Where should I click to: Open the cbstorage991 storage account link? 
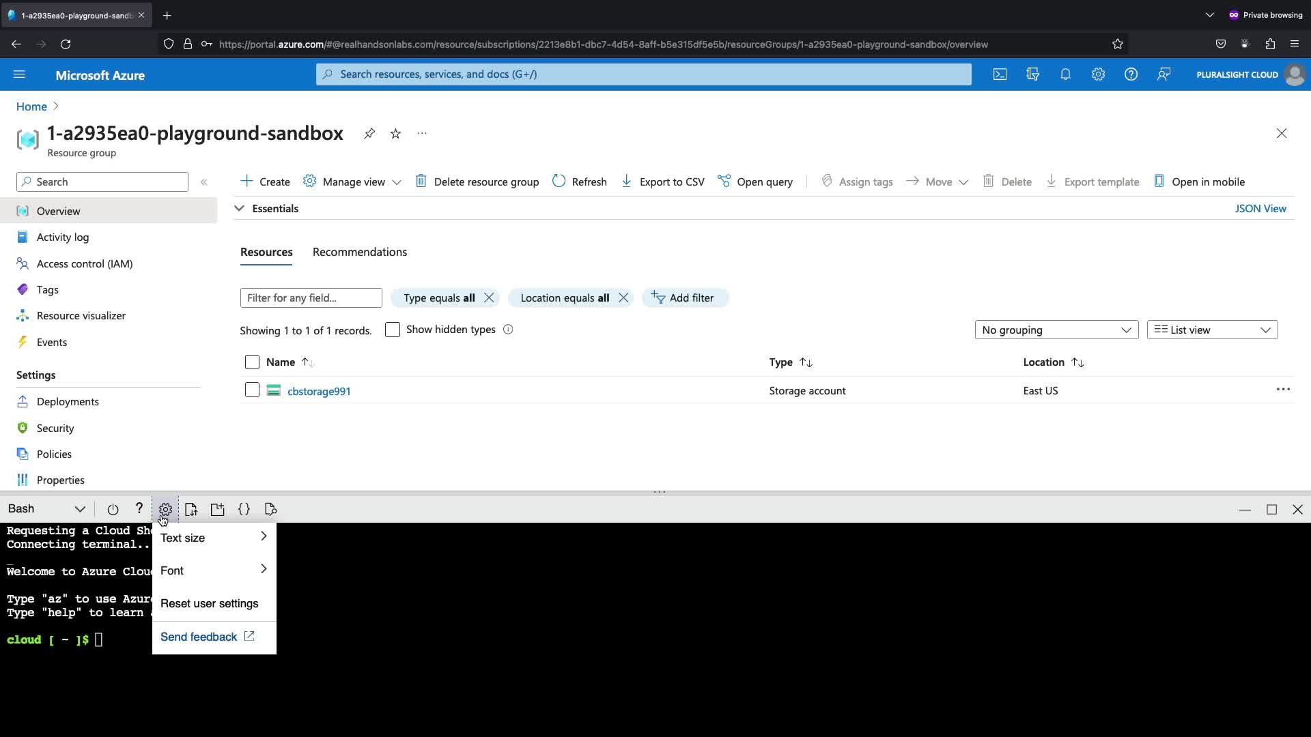319,391
